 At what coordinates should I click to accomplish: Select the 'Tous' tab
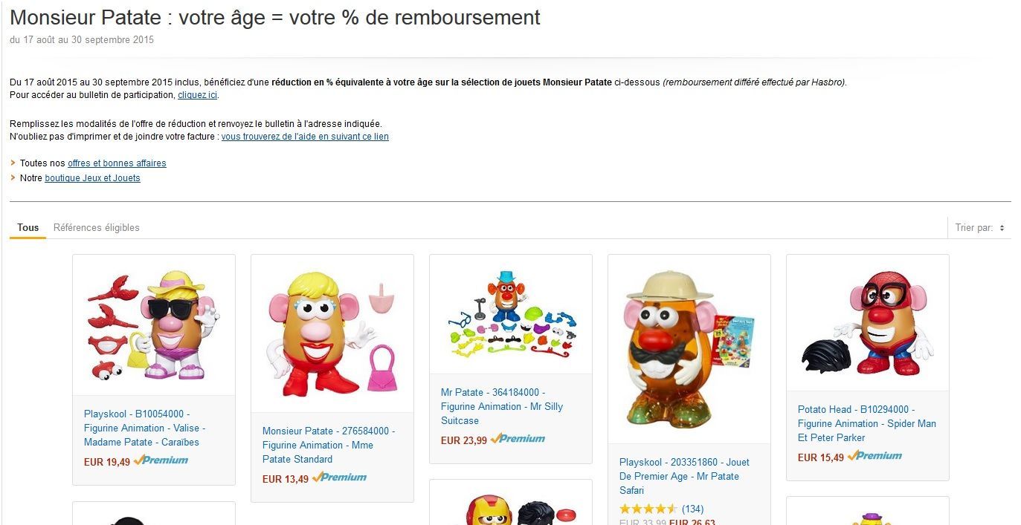click(x=28, y=228)
